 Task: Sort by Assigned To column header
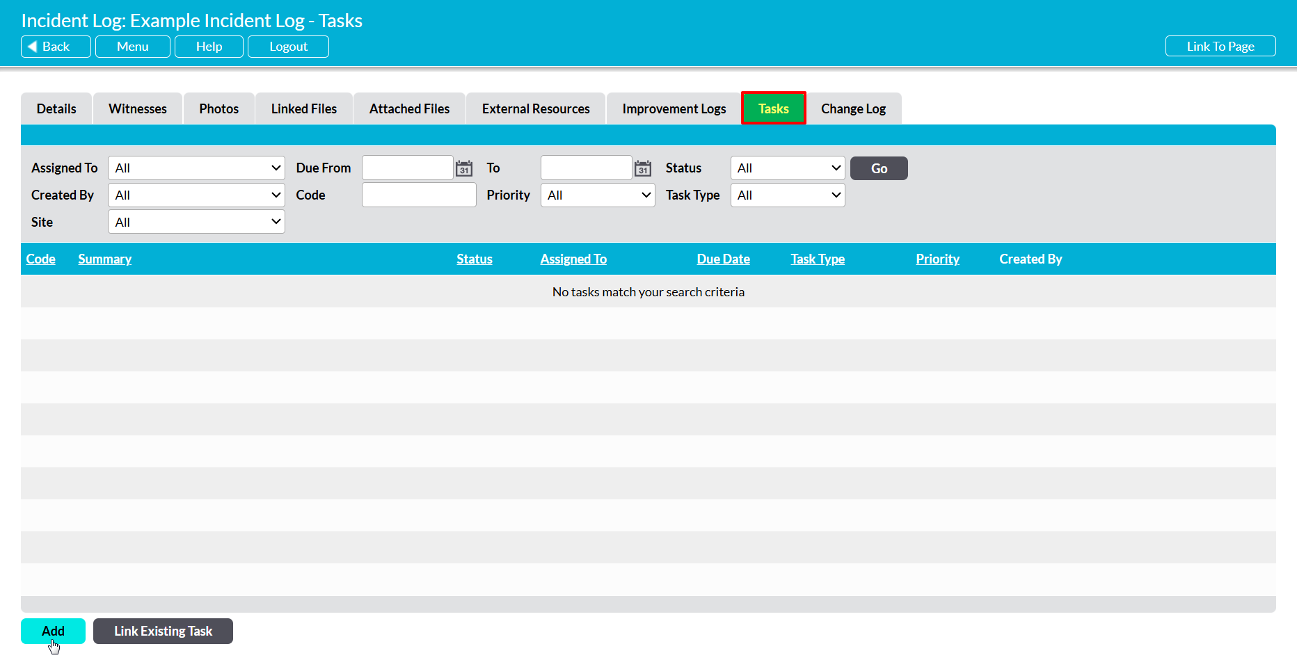coord(573,259)
